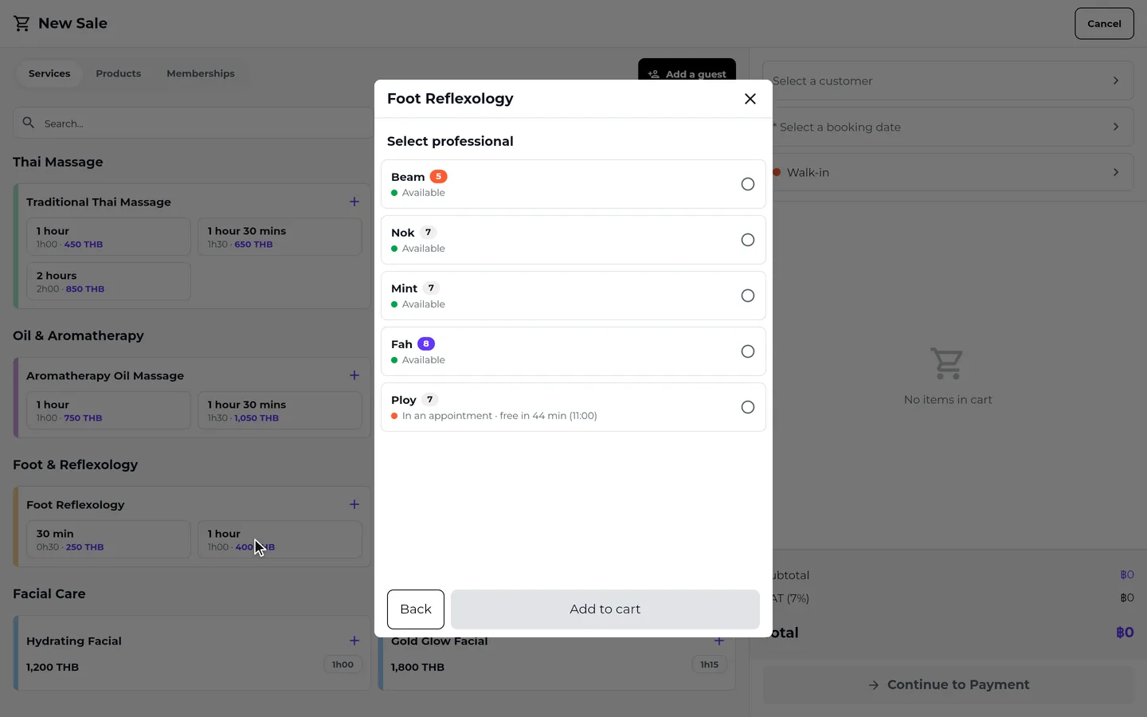Screen dimensions: 1147x717
Task: Add Aromatherapy Oil Massage with plus icon
Action: (x=354, y=375)
